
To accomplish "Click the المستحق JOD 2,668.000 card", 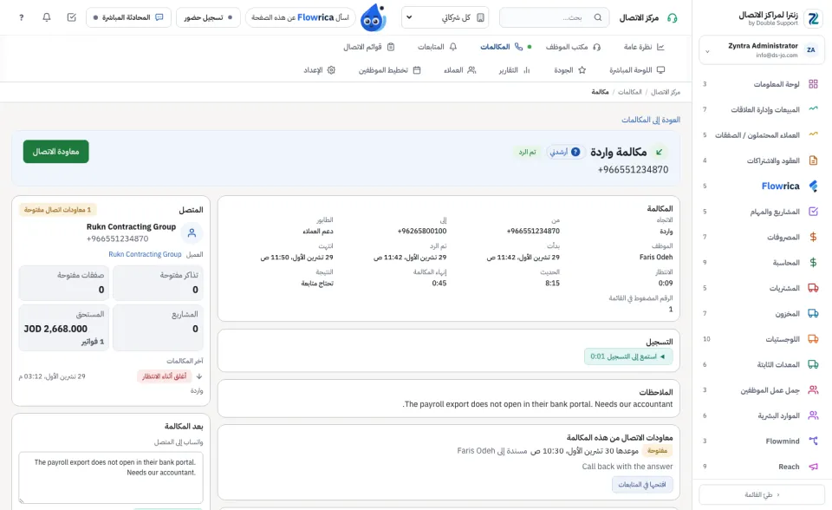I will tap(63, 328).
